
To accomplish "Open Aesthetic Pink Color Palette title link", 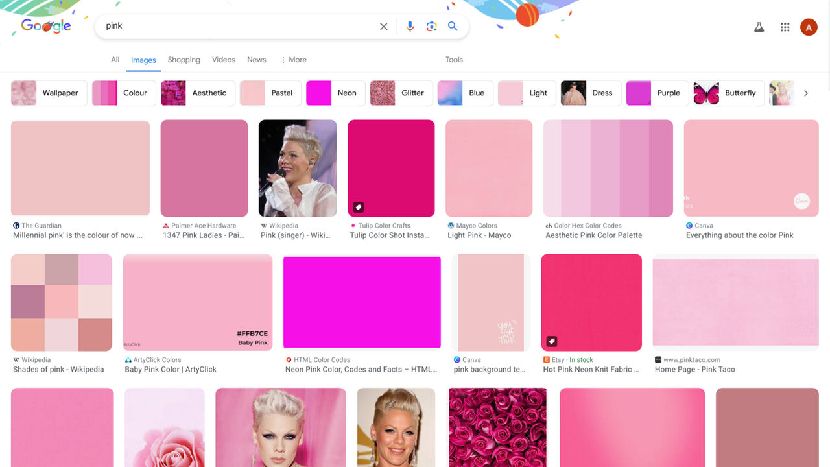I will click(594, 235).
